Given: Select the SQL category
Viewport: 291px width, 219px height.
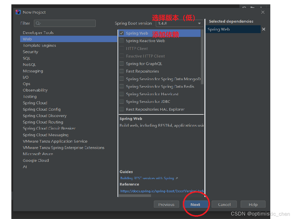Looking at the screenshot, I should (27, 58).
